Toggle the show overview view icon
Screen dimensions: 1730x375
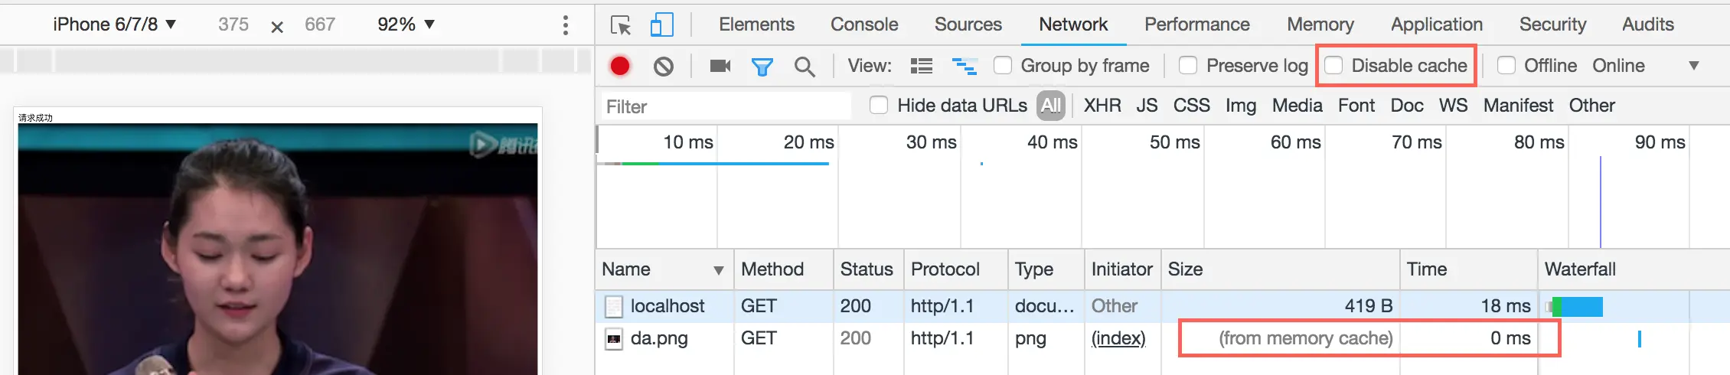pyautogui.click(x=965, y=67)
